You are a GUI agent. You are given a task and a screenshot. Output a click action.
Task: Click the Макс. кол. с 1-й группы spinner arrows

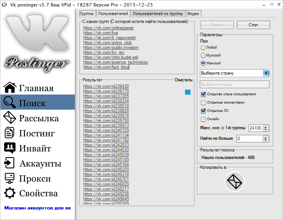point(266,128)
